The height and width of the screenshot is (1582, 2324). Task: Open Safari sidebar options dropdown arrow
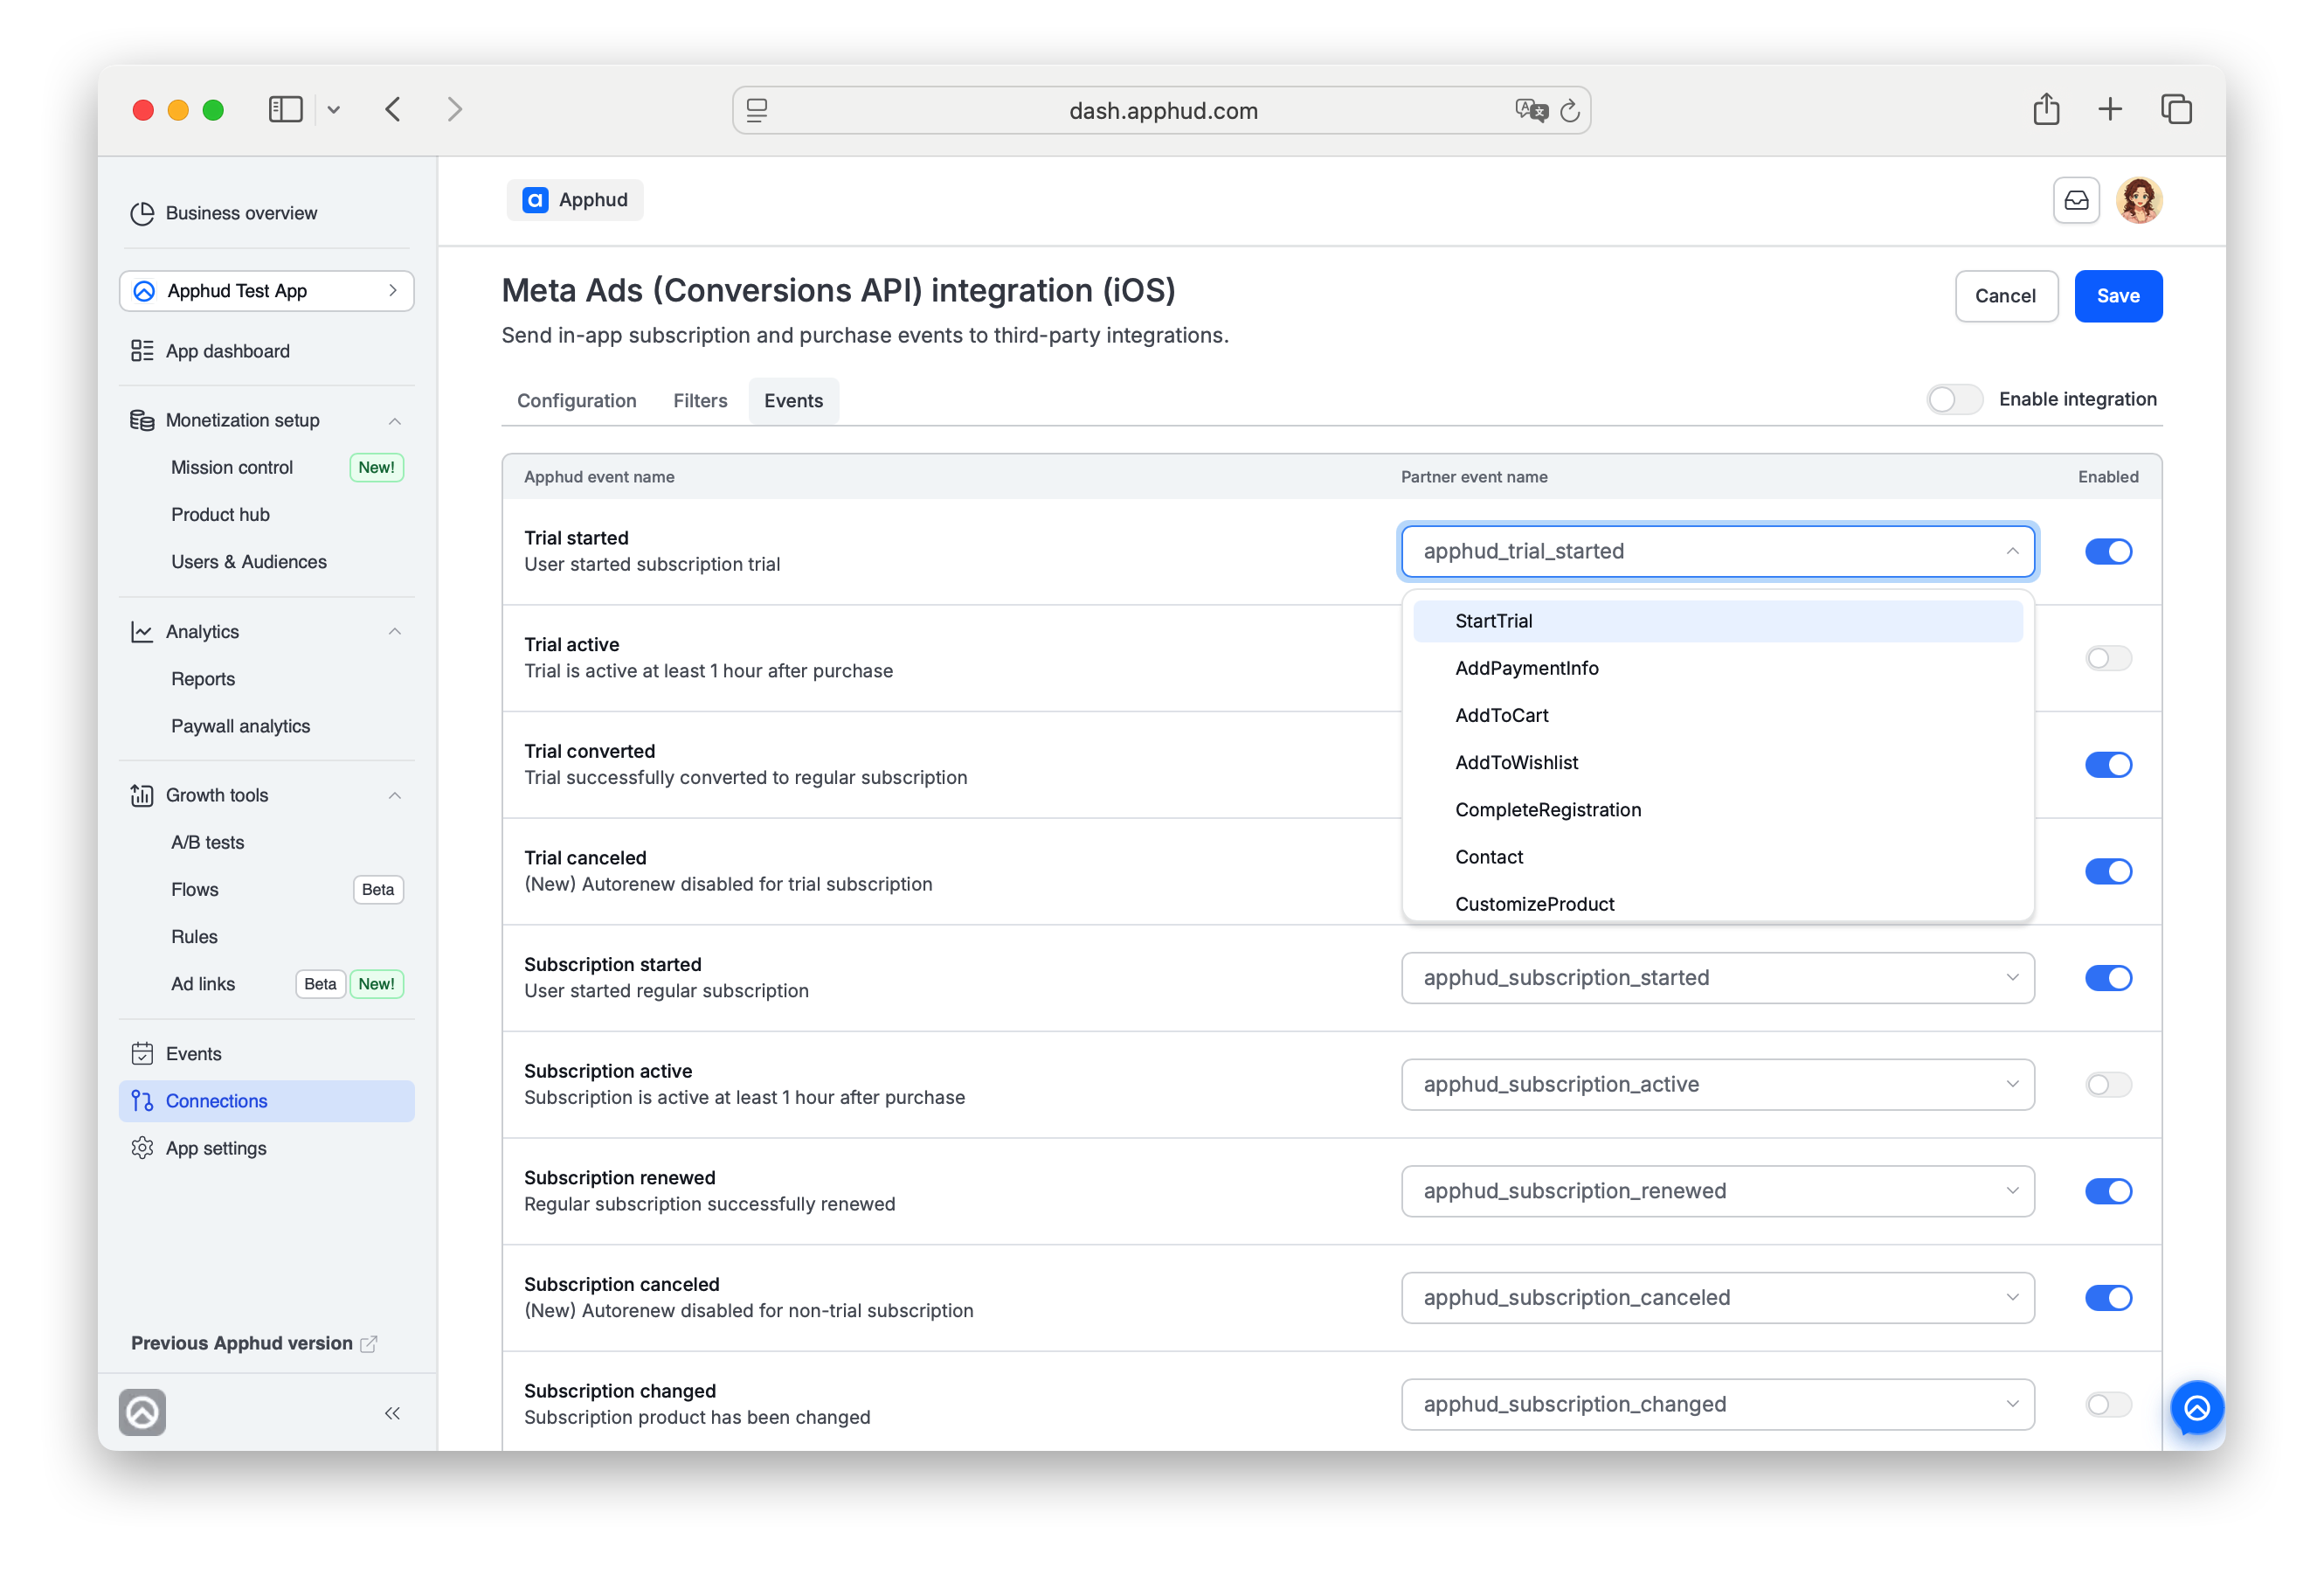tap(333, 110)
